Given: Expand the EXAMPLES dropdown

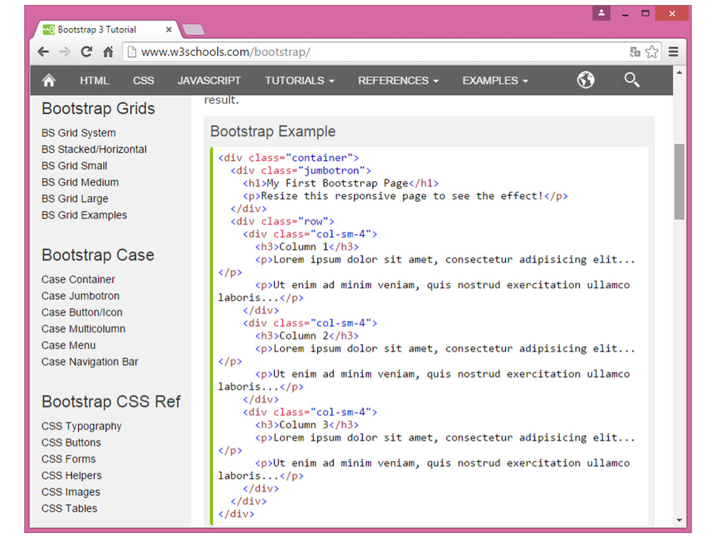Looking at the screenshot, I should tap(495, 80).
